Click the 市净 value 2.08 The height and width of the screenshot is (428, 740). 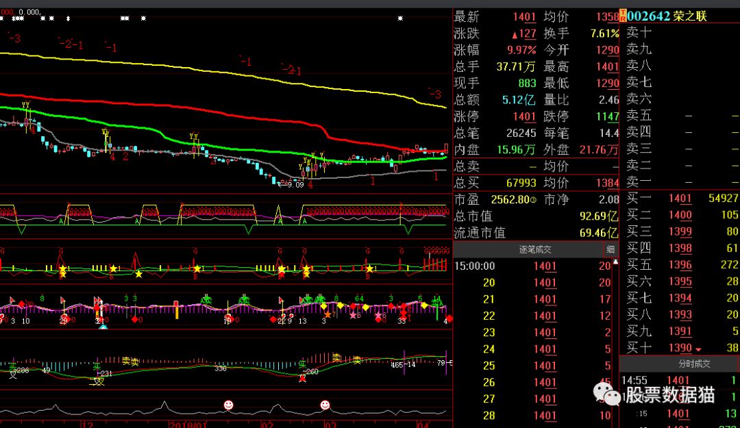[x=609, y=199]
